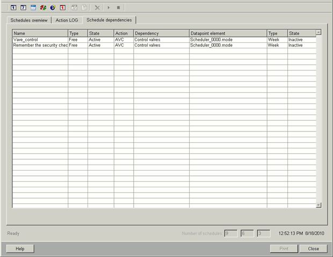This screenshot has height=257, width=333.
Task: Click the blue and yellow globe icon
Action: (x=53, y=8)
